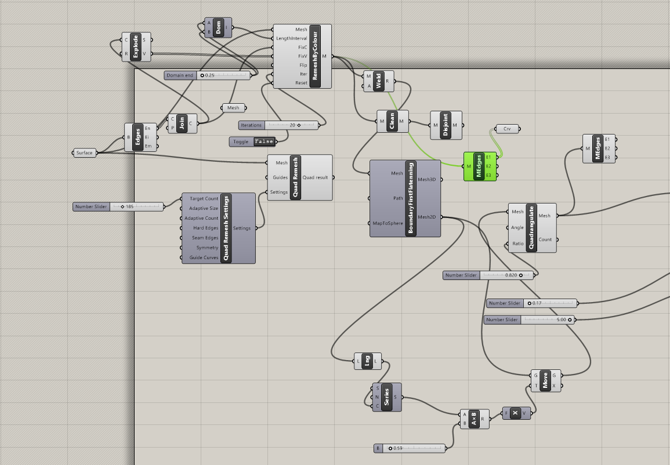The width and height of the screenshot is (670, 465).
Task: Select the Weld component
Action: pyautogui.click(x=378, y=81)
